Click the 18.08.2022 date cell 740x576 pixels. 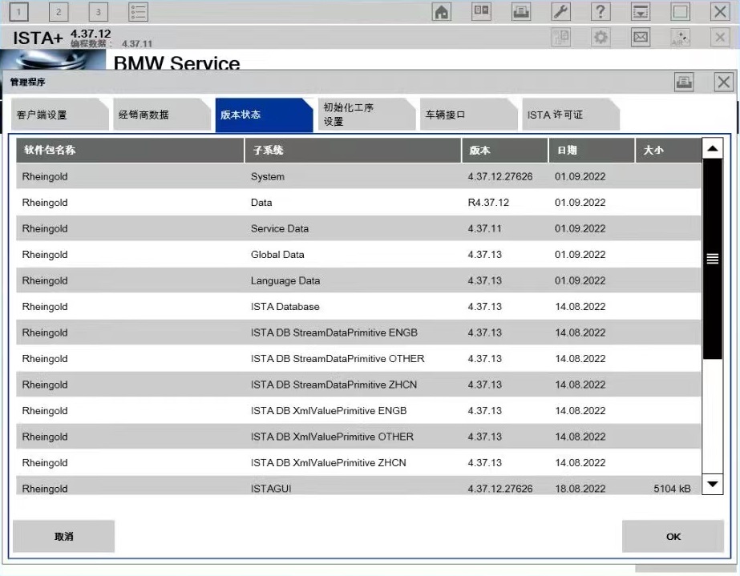(580, 489)
